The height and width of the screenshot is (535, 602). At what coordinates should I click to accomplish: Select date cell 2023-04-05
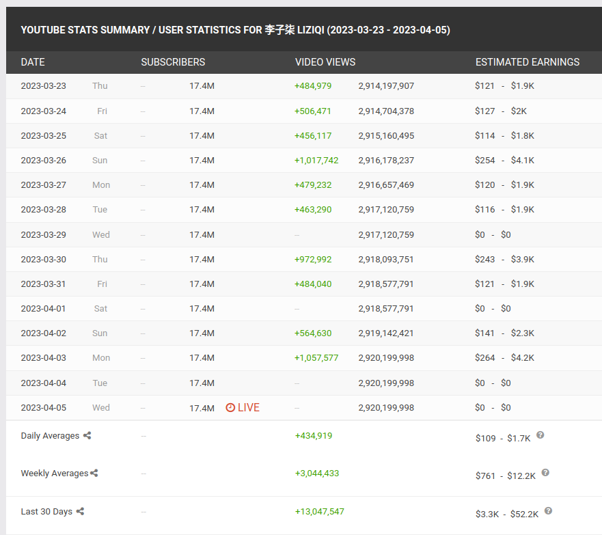[43, 408]
